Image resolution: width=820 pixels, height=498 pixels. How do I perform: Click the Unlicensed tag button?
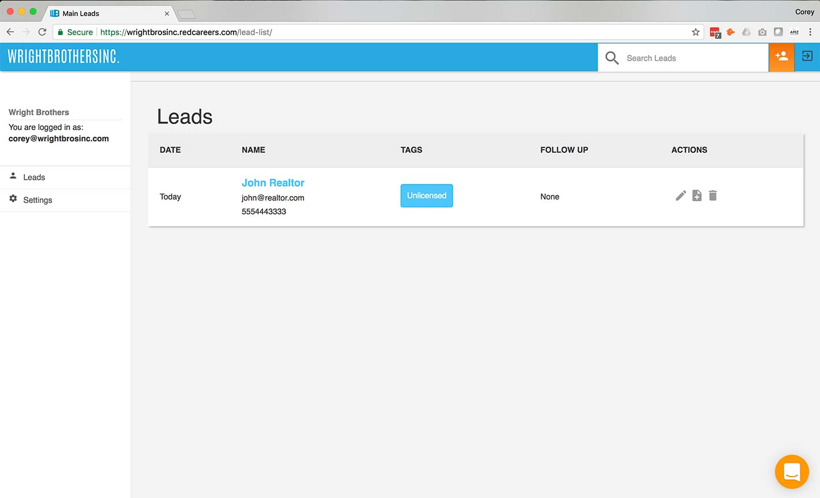(427, 195)
